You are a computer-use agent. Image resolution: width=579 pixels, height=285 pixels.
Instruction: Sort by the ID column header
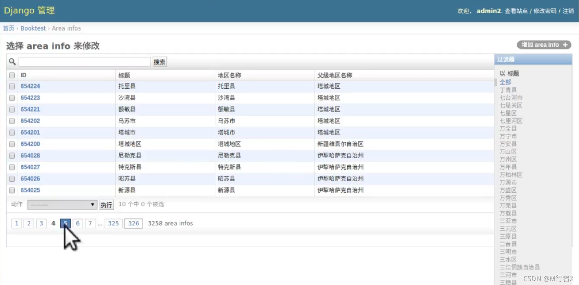pyautogui.click(x=24, y=75)
